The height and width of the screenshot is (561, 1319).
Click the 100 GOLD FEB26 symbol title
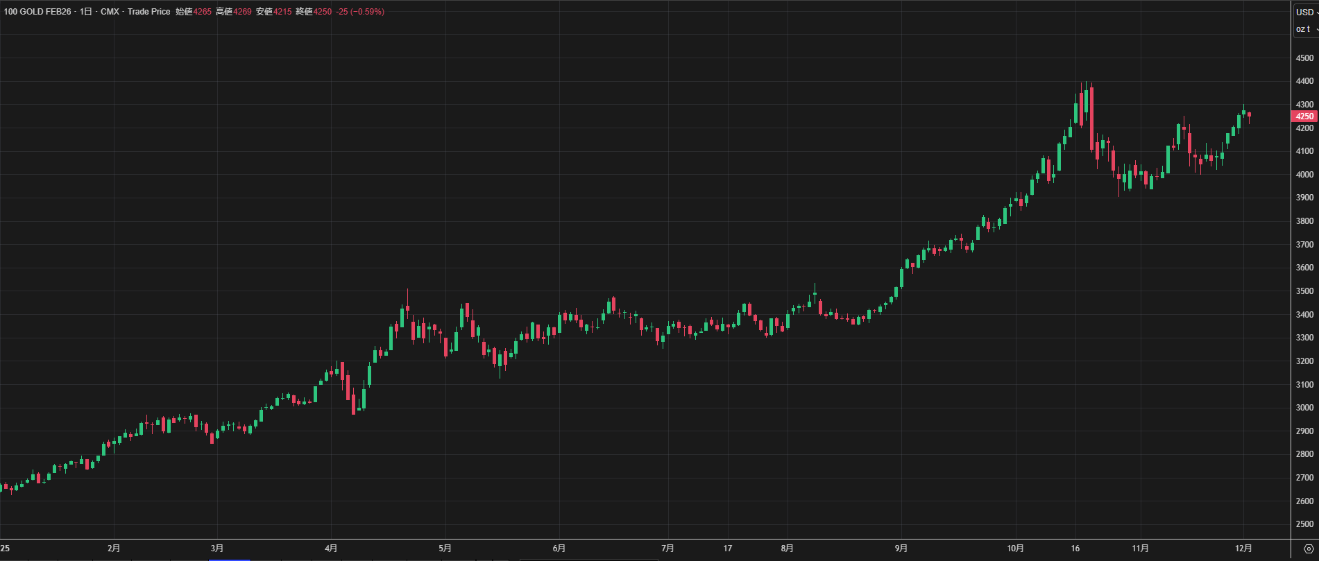[37, 12]
